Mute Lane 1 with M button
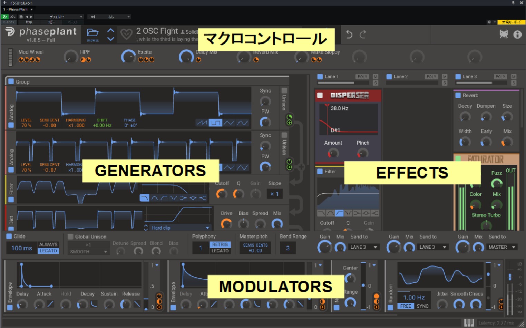 click(x=376, y=77)
